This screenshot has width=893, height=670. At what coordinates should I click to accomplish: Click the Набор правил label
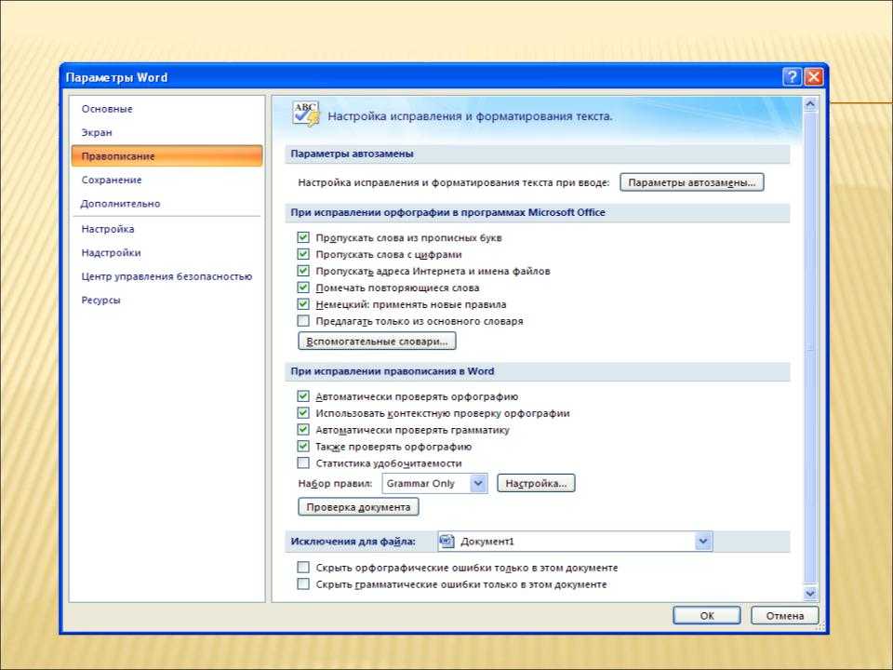[335, 483]
